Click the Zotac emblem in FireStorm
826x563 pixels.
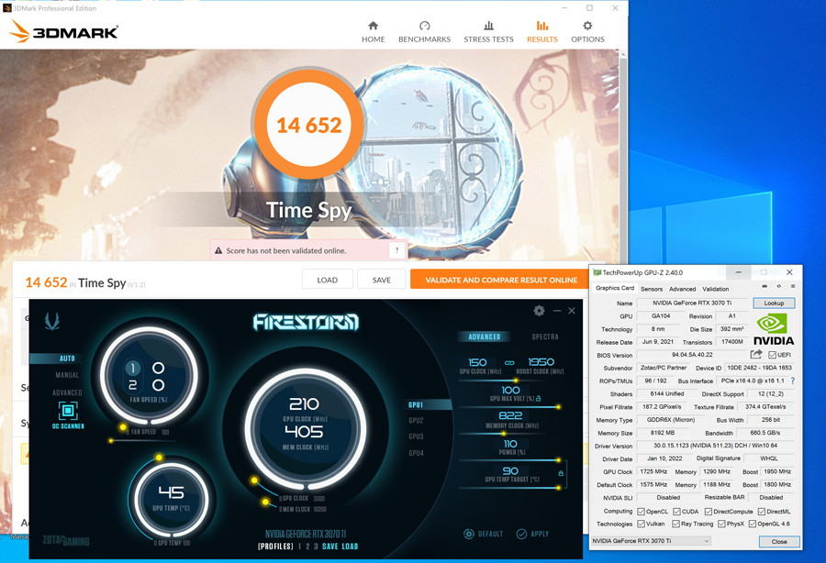(52, 320)
